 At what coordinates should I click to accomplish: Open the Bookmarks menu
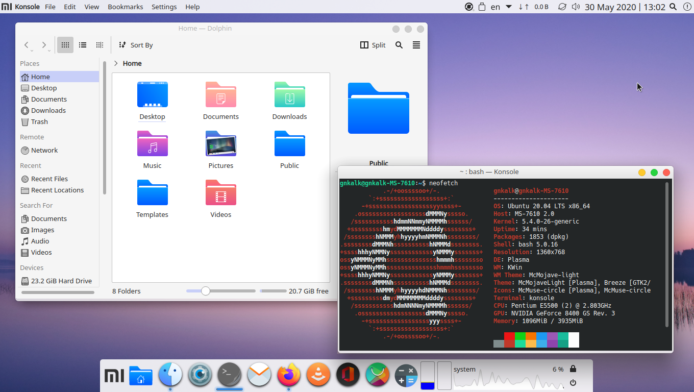pos(126,7)
